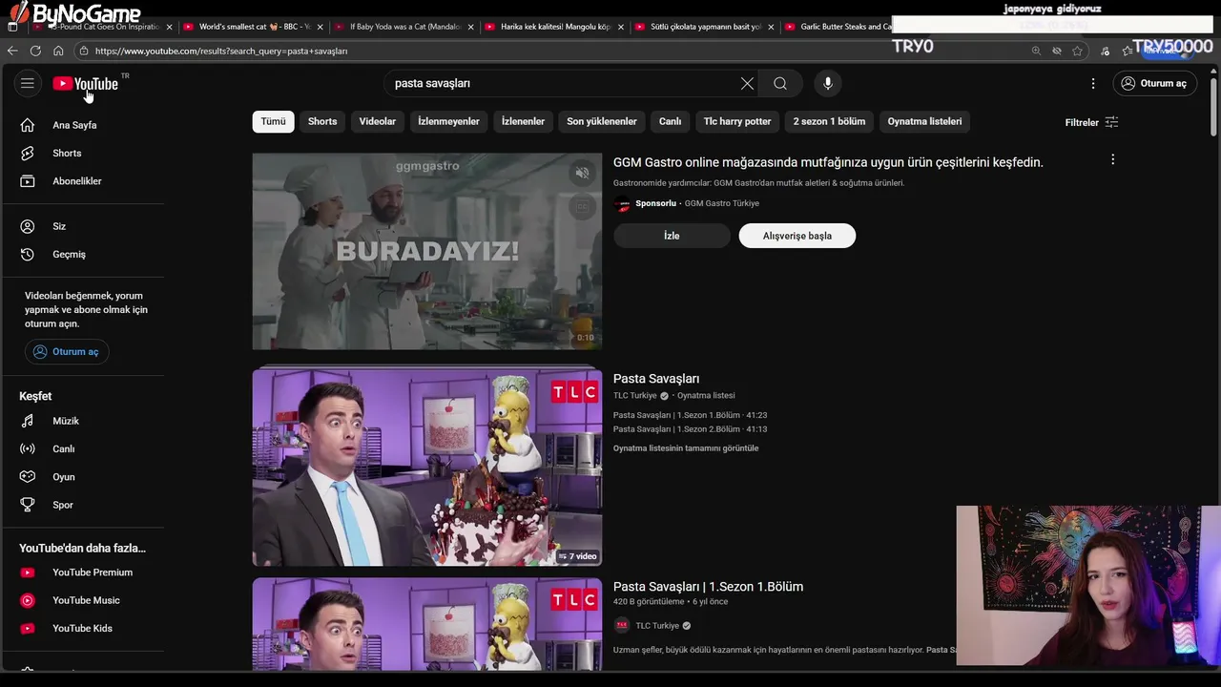1221x687 pixels.
Task: Open TLC Turkiye channel under first-episode video
Action: (657, 626)
